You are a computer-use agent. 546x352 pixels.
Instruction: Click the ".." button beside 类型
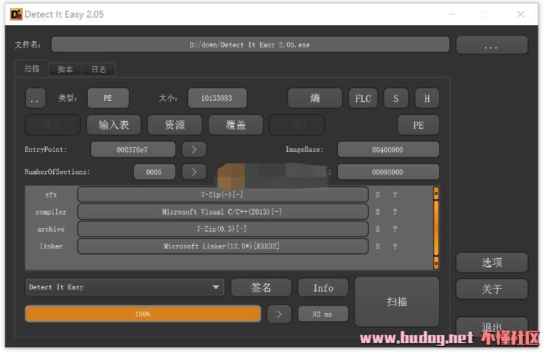click(x=35, y=99)
